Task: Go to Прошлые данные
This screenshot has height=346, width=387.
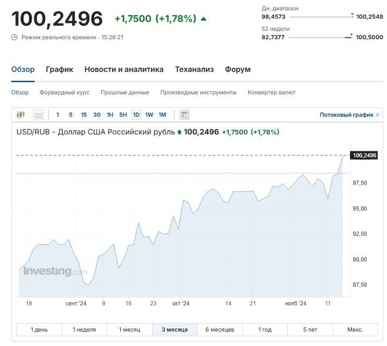Action: click(125, 92)
